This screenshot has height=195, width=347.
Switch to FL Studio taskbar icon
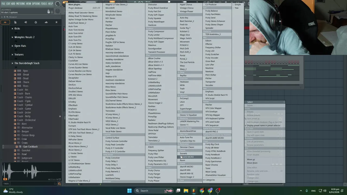point(194,191)
